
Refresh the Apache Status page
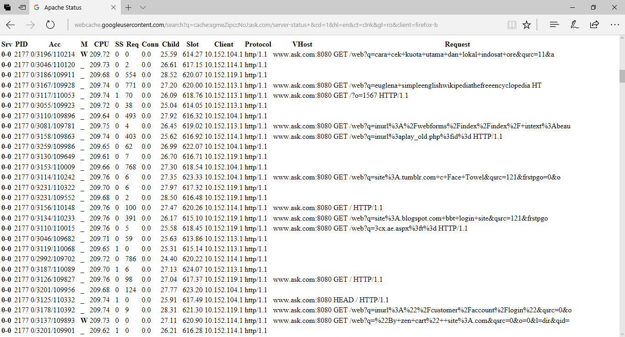tap(50, 25)
